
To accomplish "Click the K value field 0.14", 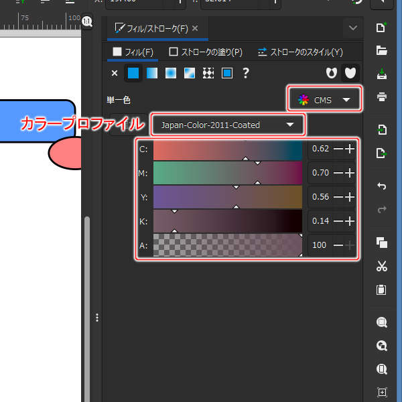I will tap(320, 221).
